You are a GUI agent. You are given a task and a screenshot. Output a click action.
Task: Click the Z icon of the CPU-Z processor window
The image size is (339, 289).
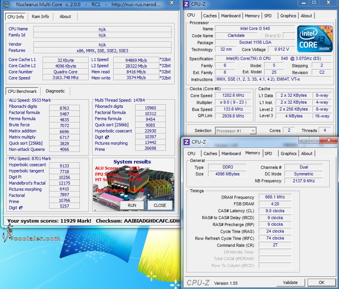pos(186,4)
